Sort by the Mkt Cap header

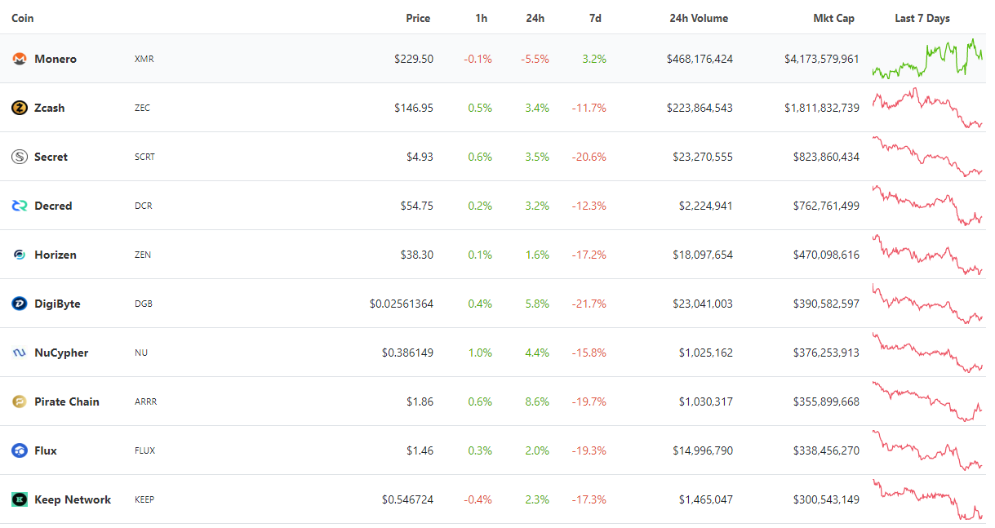tap(834, 18)
